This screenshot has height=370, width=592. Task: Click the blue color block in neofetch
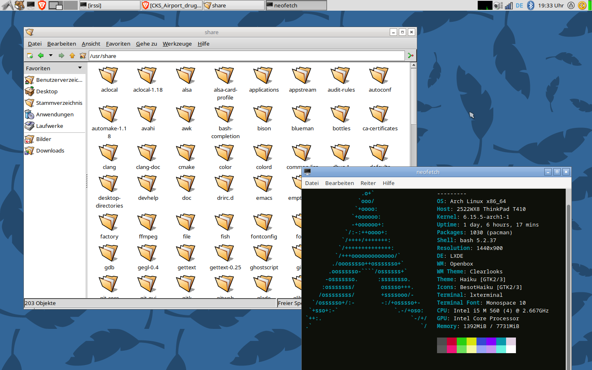tap(481, 342)
